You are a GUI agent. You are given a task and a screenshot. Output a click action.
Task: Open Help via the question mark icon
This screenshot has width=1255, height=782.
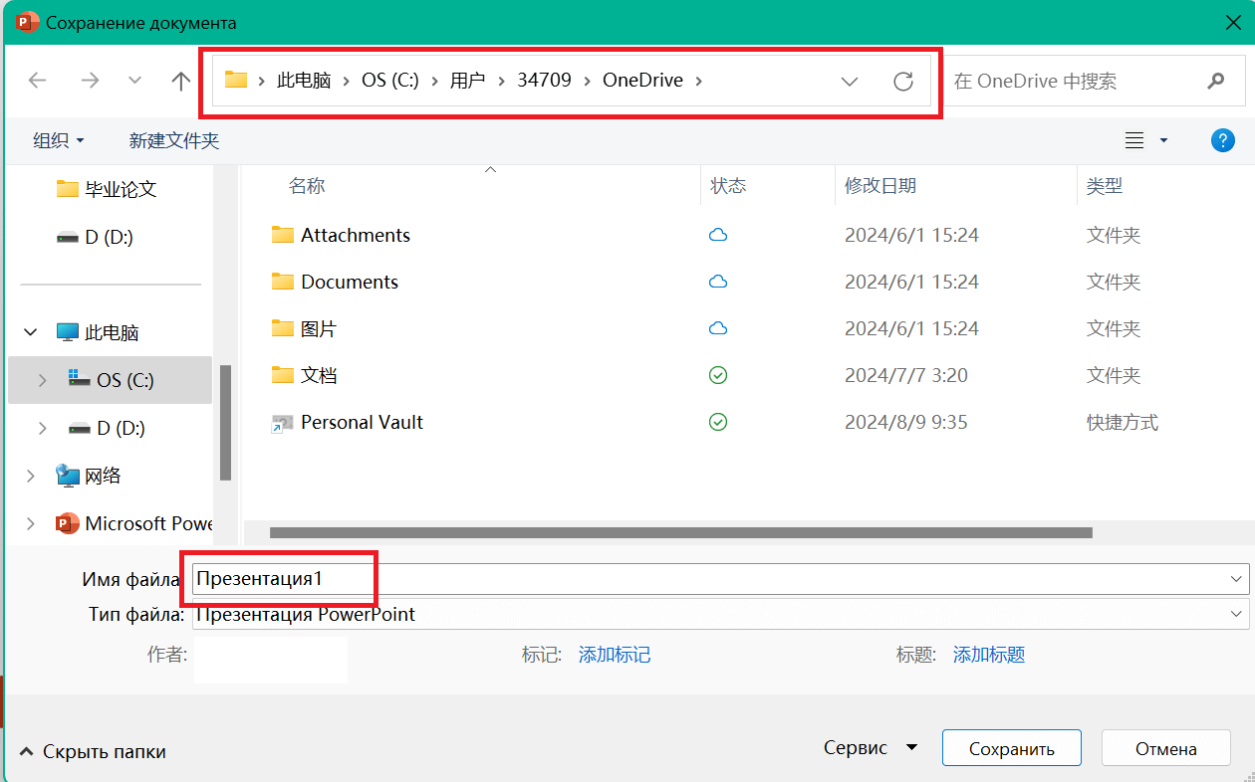pyautogui.click(x=1223, y=139)
